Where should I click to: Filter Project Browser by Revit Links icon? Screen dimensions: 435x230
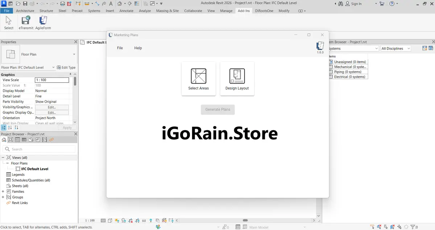point(51,140)
